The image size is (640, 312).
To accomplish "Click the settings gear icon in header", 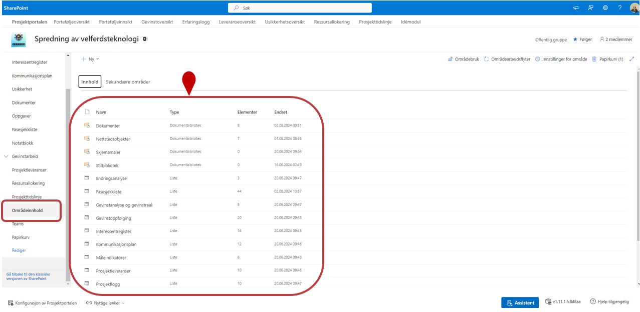I will [x=605, y=7].
